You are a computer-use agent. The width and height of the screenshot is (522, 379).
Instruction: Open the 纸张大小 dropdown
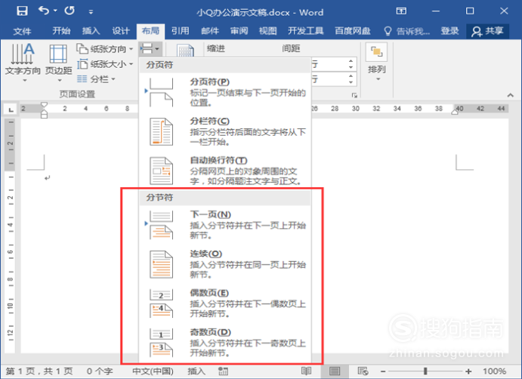coord(105,64)
